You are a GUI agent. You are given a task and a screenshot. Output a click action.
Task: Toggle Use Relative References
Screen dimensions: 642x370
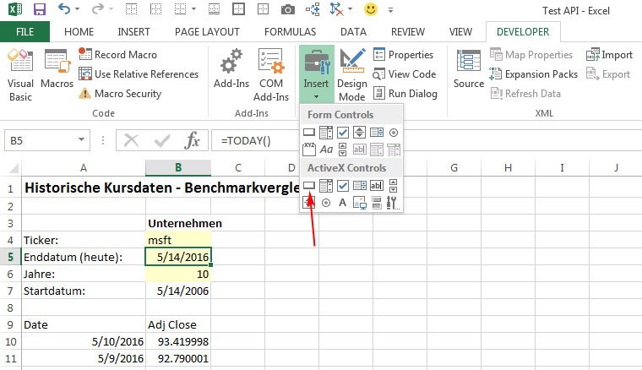point(139,74)
